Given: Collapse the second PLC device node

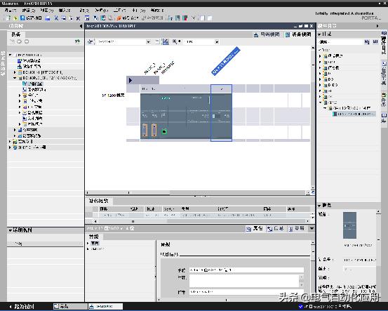Looking at the screenshot, I should coord(14,78).
